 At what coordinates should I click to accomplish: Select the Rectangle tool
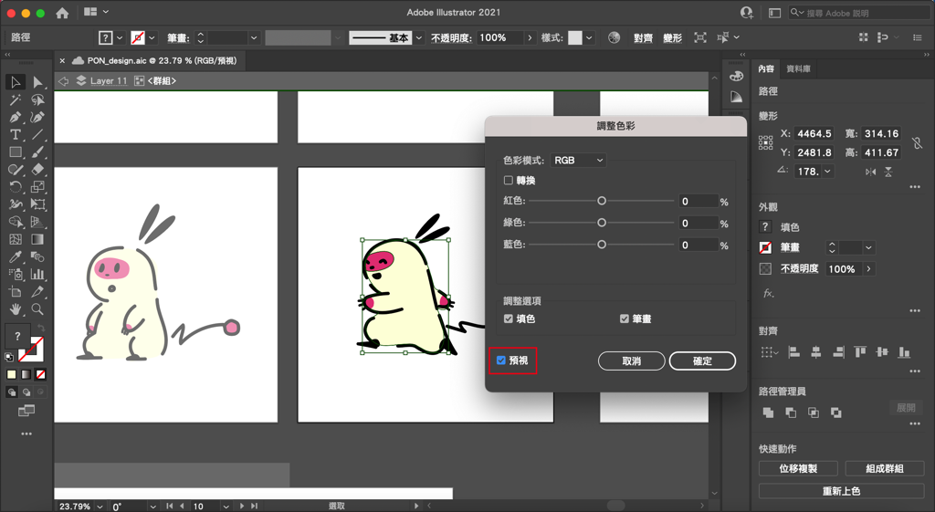[16, 152]
